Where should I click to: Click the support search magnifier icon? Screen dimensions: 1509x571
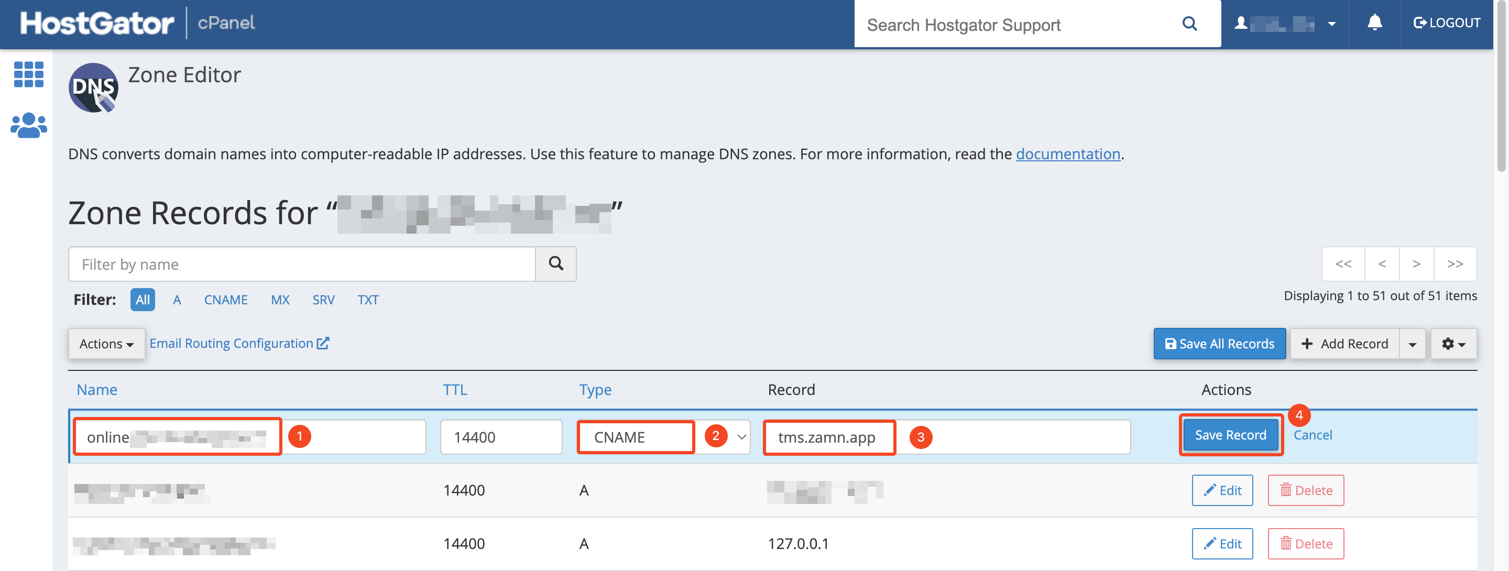point(1189,24)
